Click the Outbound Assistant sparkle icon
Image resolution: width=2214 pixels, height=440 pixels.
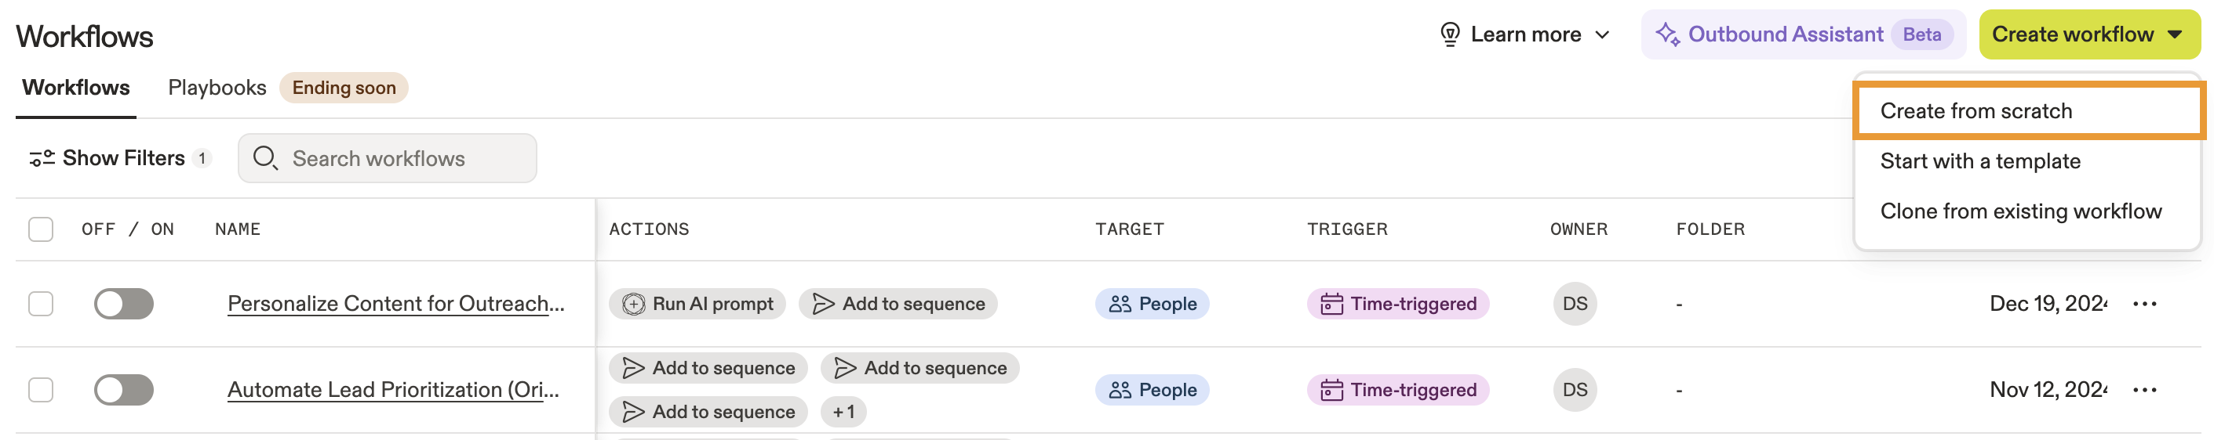point(1667,34)
